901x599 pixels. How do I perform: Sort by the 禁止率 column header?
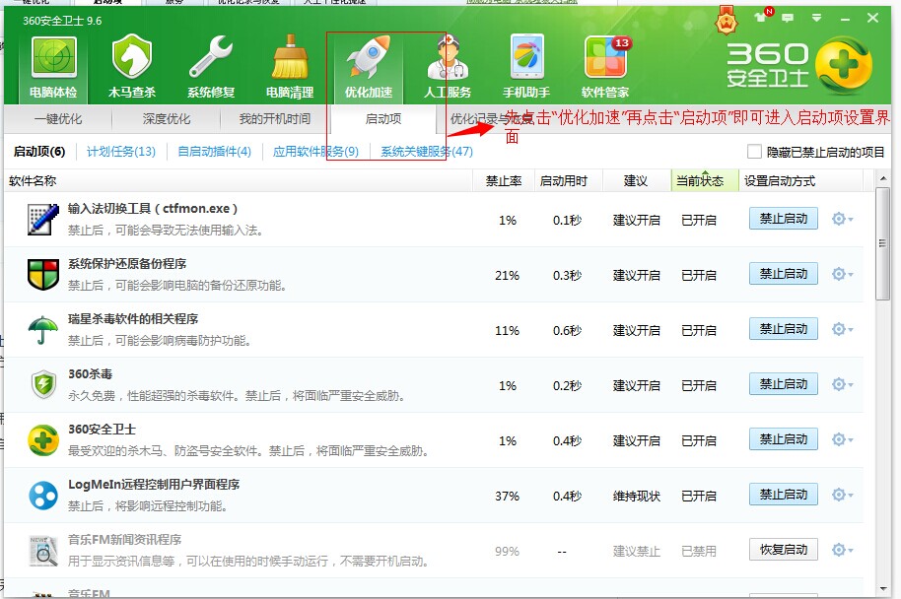504,181
